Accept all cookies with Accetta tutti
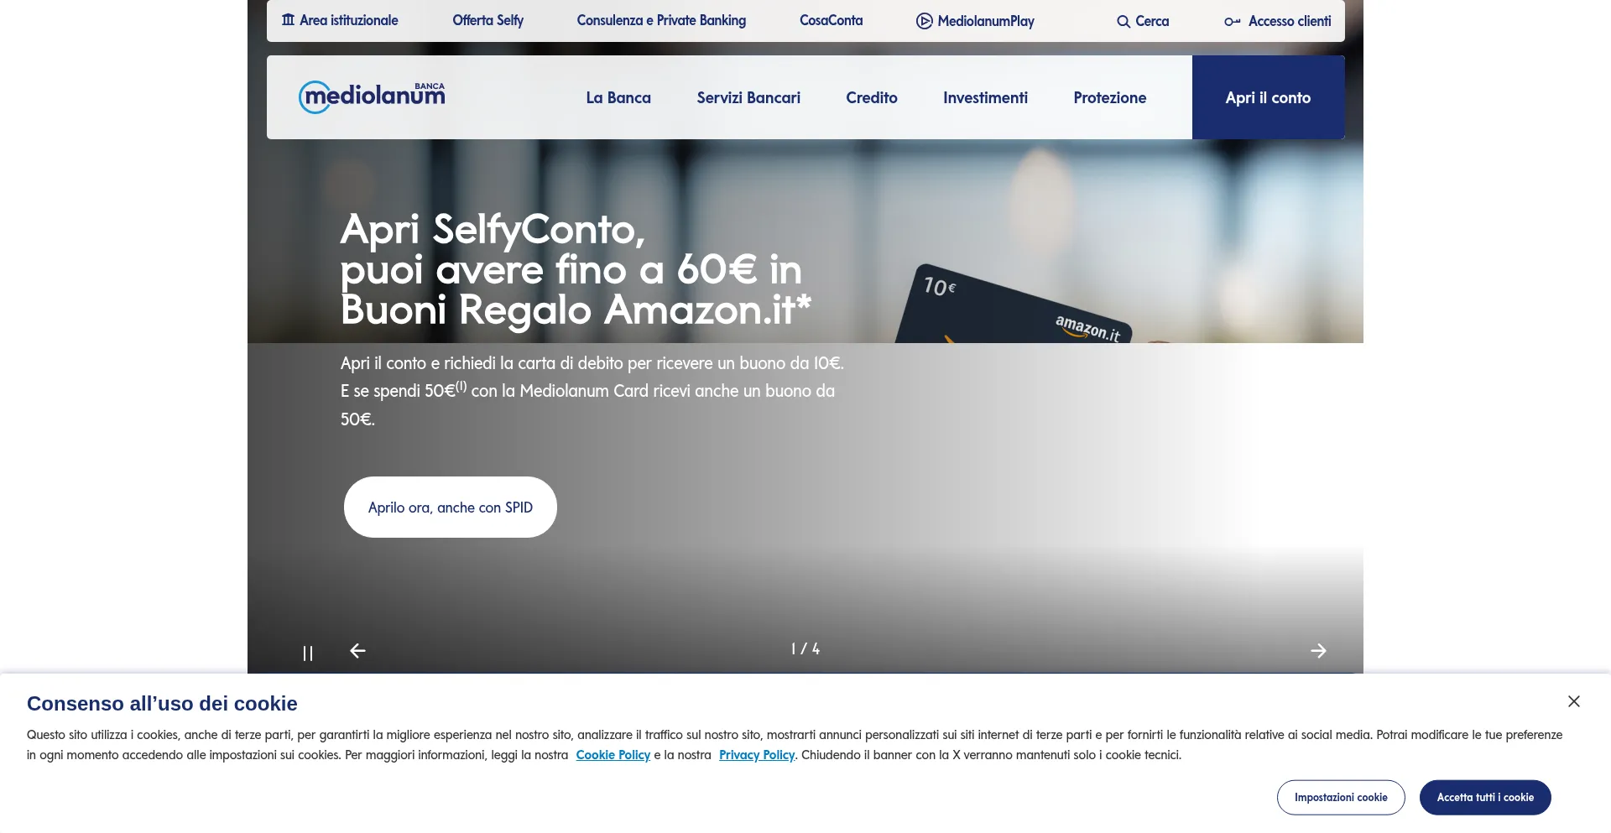This screenshot has height=833, width=1611. pos(1485,798)
